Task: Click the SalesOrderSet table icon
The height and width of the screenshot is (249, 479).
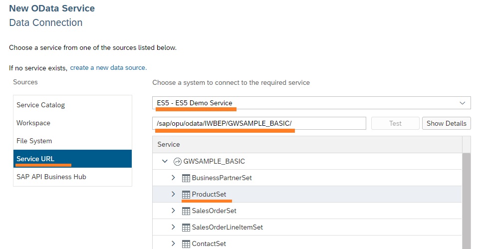Action: point(186,211)
